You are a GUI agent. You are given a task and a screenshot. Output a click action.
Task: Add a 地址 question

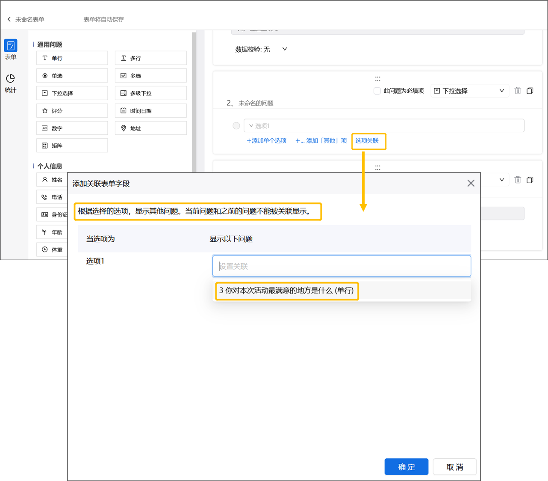151,128
